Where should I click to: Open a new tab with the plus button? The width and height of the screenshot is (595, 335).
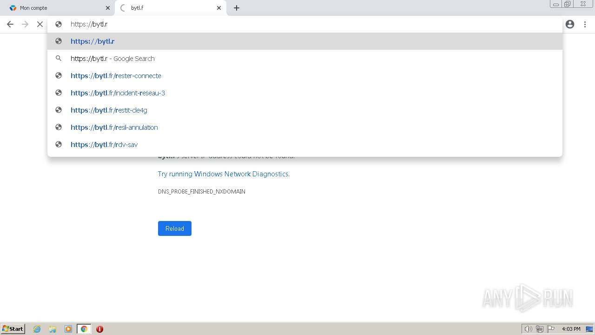(237, 8)
